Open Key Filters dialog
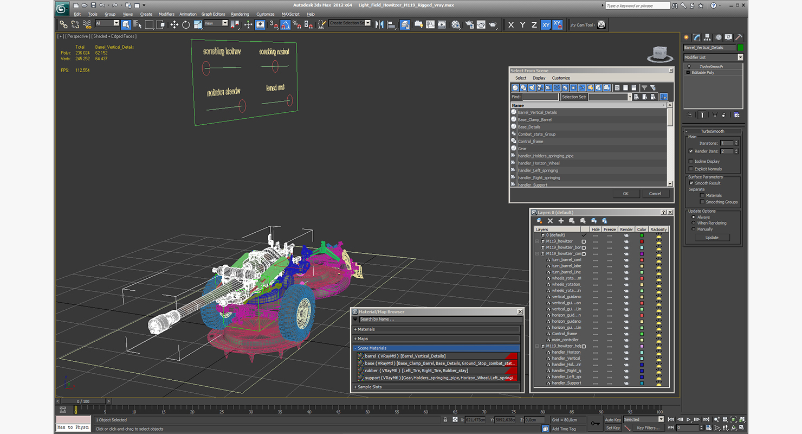Screen dimensions: 802x434 (x=649, y=428)
